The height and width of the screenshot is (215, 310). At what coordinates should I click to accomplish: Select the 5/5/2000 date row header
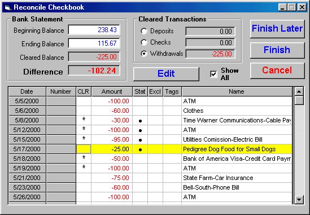[x=27, y=101]
